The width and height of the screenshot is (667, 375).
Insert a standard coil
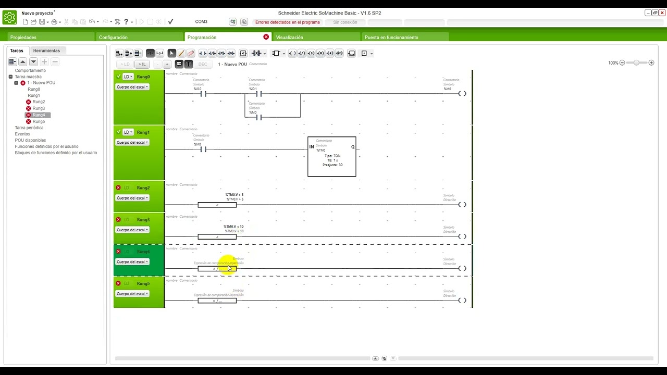point(292,53)
